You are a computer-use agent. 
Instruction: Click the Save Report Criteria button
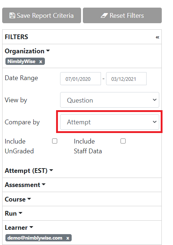click(42, 16)
